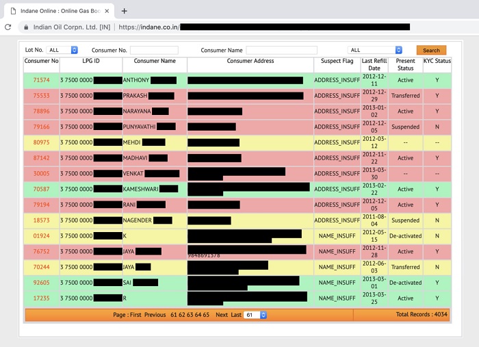This screenshot has height=347, width=479.
Task: Open a new browser tab with plus icon
Action: coord(124,11)
